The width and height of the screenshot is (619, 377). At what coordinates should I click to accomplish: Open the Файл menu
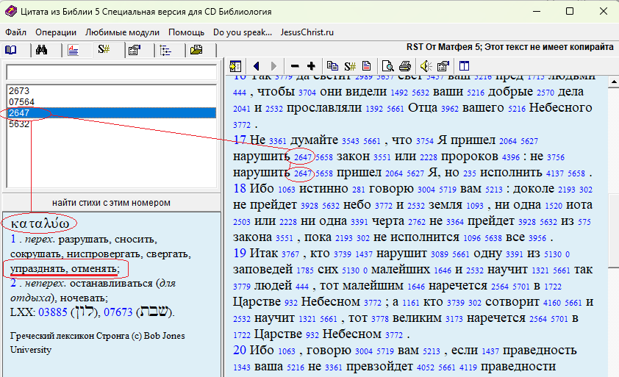click(x=15, y=32)
